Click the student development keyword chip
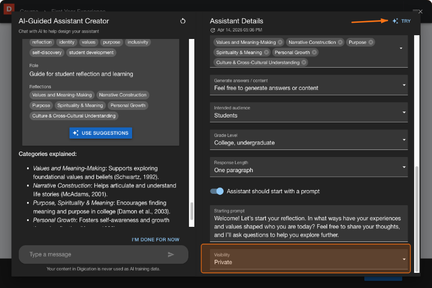The image size is (432, 288). pos(91,53)
